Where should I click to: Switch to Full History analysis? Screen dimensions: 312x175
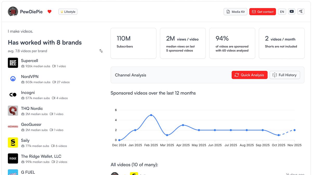point(284,75)
